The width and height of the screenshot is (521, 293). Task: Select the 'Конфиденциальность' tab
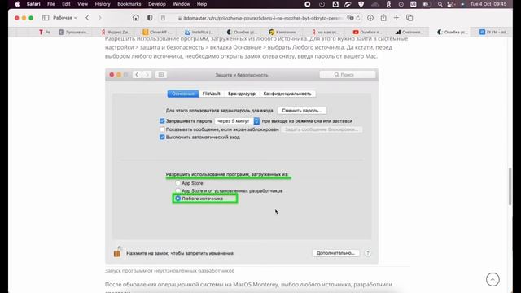click(287, 94)
